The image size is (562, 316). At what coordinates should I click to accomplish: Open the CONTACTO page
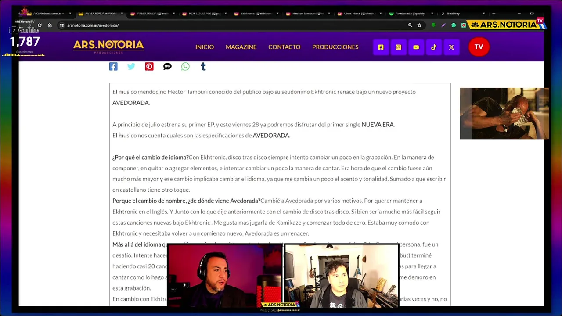click(x=284, y=47)
